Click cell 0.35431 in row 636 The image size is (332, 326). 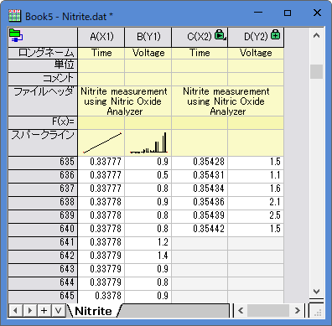(200, 175)
